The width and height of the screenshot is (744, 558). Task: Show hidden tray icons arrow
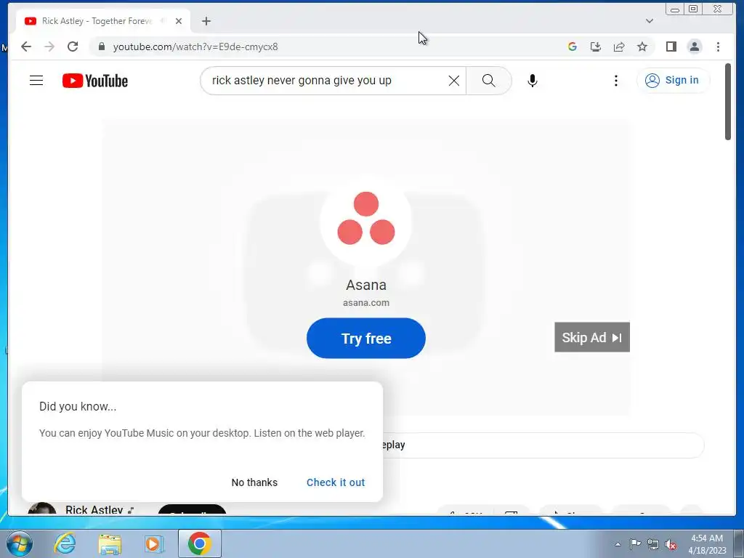click(618, 544)
